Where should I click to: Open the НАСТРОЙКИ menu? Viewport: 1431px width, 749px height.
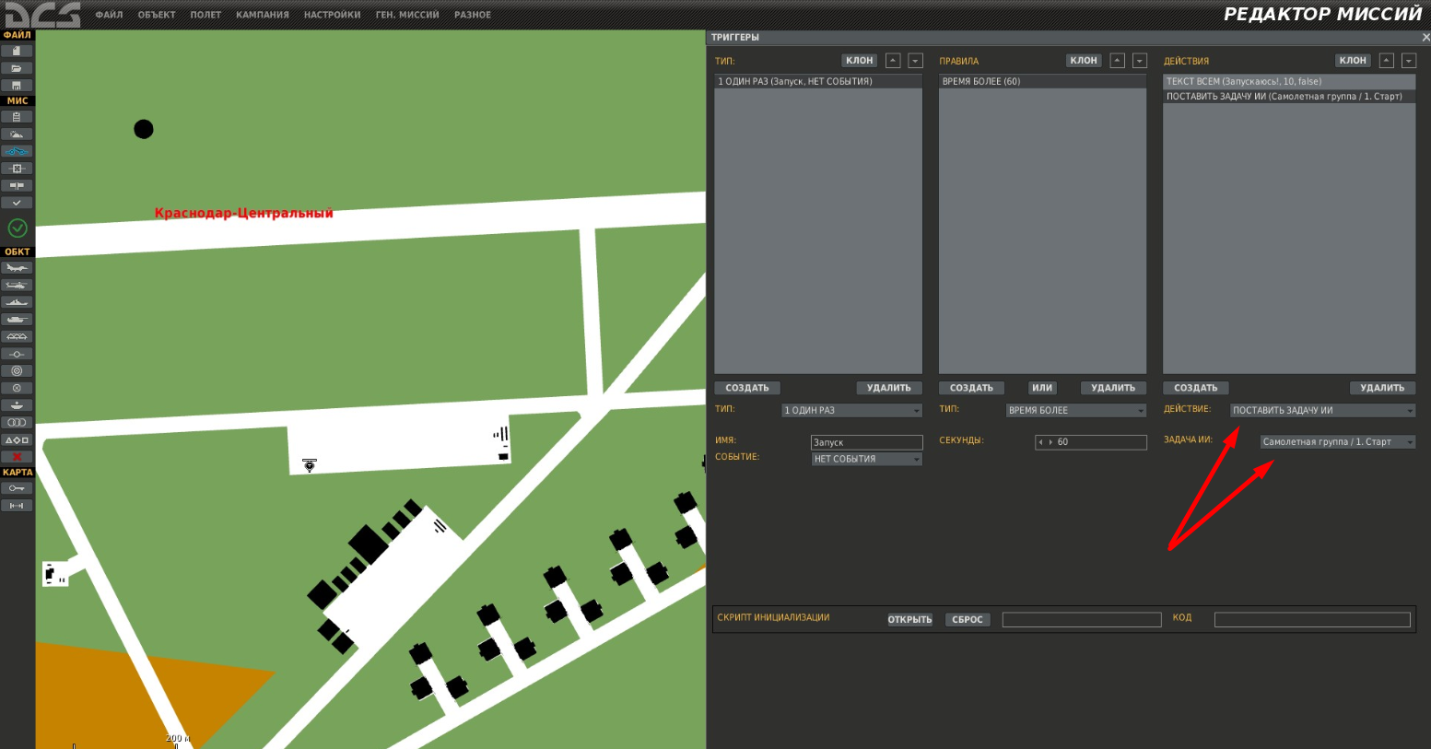(332, 15)
